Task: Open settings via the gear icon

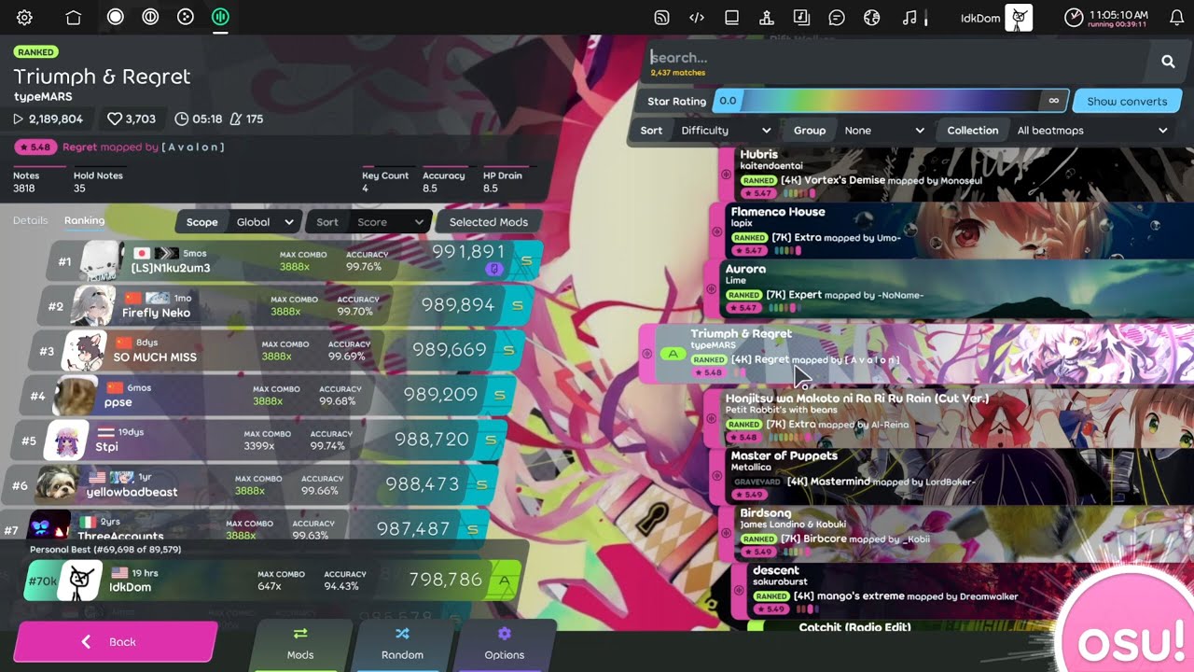Action: (x=25, y=17)
